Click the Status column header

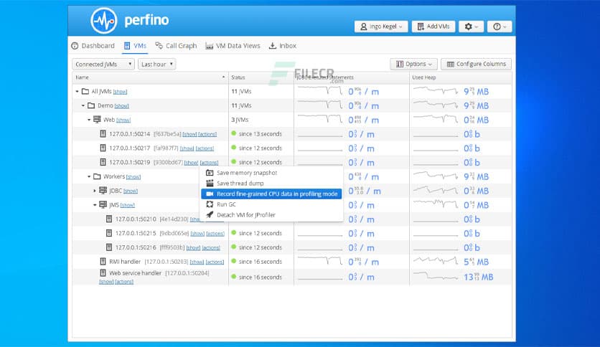[261, 77]
